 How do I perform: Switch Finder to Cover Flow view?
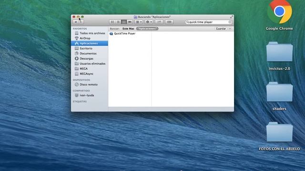pyautogui.click(x=130, y=22)
